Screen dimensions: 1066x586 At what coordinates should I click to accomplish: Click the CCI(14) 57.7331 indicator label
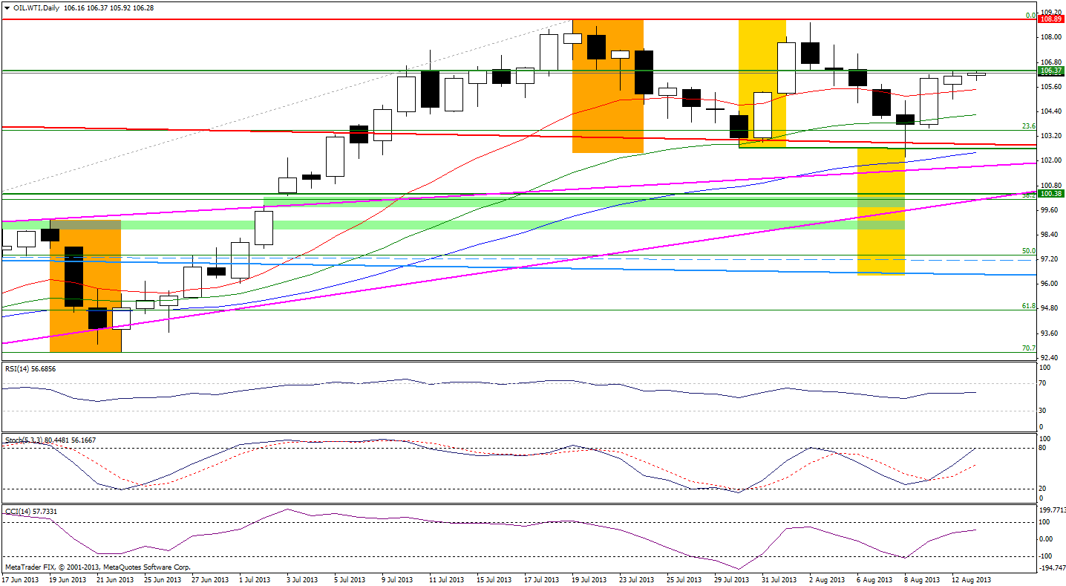(x=30, y=511)
